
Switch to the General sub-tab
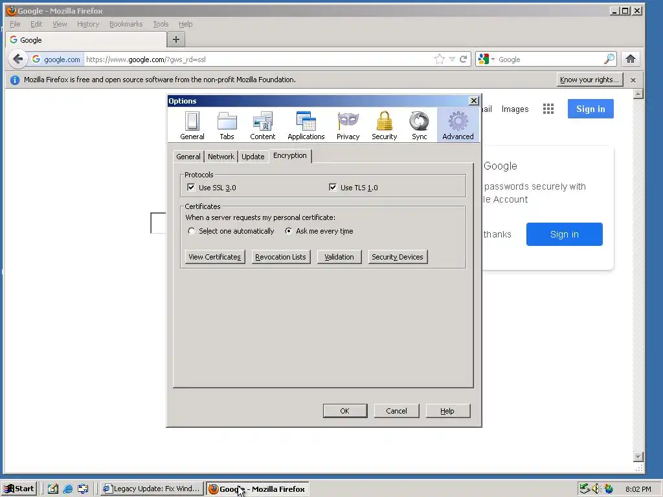188,157
